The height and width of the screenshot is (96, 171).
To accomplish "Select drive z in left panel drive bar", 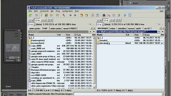I will pyautogui.click(x=44, y=20).
